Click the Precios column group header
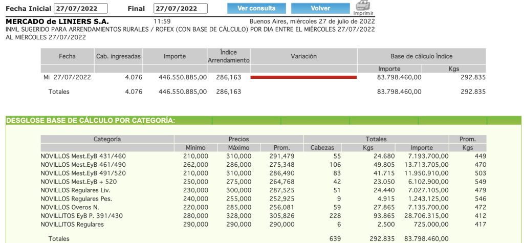 pyautogui.click(x=238, y=139)
